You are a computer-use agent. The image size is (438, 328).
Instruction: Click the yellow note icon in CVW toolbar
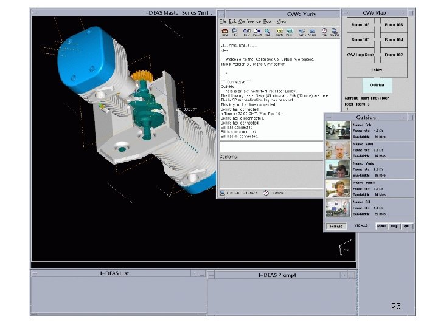(x=279, y=32)
